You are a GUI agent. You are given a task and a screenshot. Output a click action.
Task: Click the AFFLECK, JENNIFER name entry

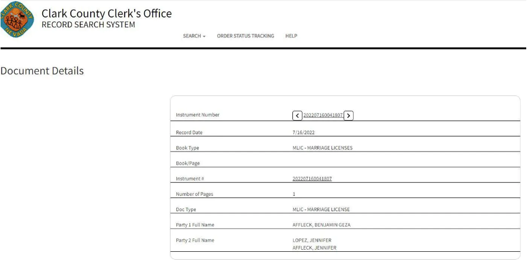[314, 248]
